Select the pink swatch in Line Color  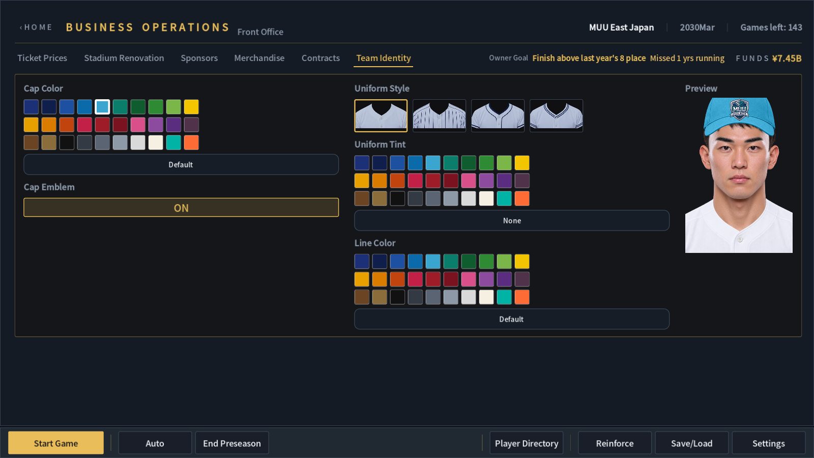469,279
